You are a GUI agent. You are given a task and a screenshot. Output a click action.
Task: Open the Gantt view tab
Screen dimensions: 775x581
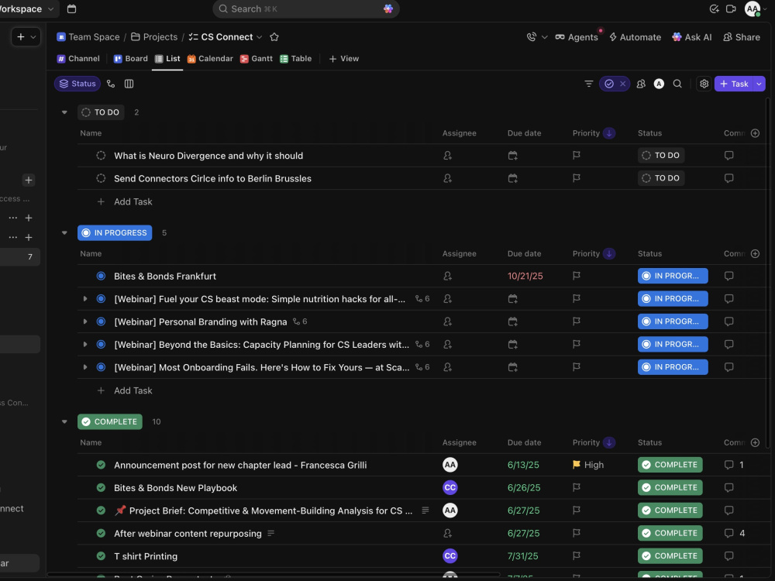(257, 59)
